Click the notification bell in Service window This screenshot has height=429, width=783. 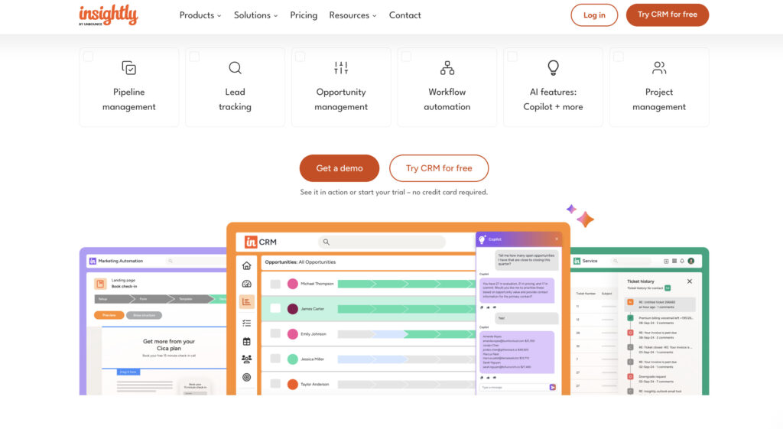tap(682, 261)
